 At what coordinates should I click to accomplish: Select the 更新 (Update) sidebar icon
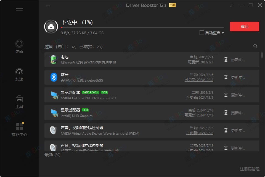click(x=19, y=43)
